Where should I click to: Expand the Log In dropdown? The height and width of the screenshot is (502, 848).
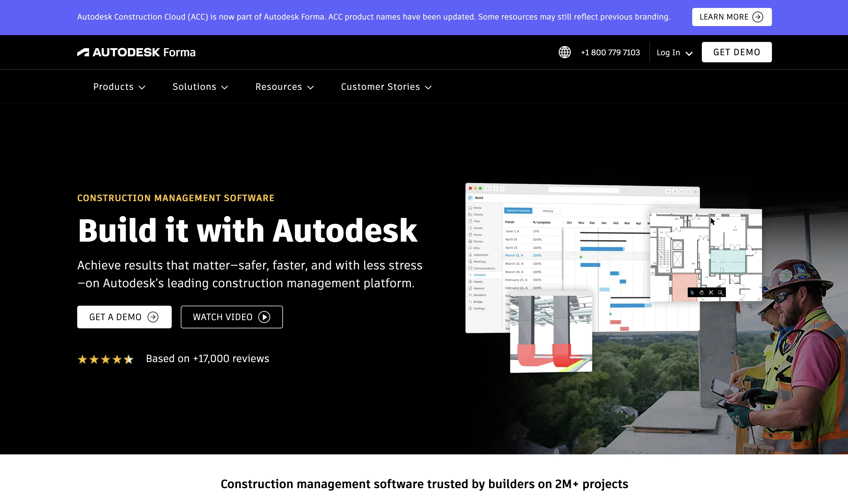(x=674, y=52)
